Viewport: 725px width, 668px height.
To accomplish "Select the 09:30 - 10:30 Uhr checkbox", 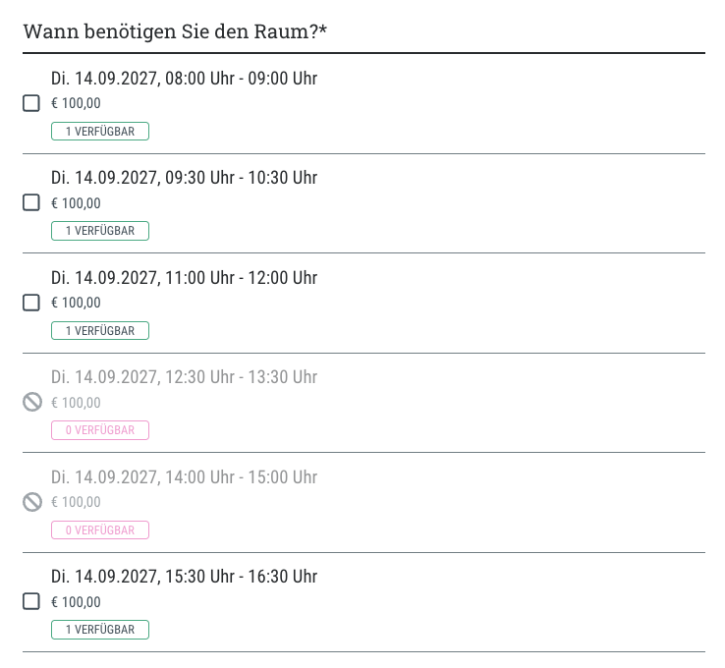I will (x=31, y=202).
